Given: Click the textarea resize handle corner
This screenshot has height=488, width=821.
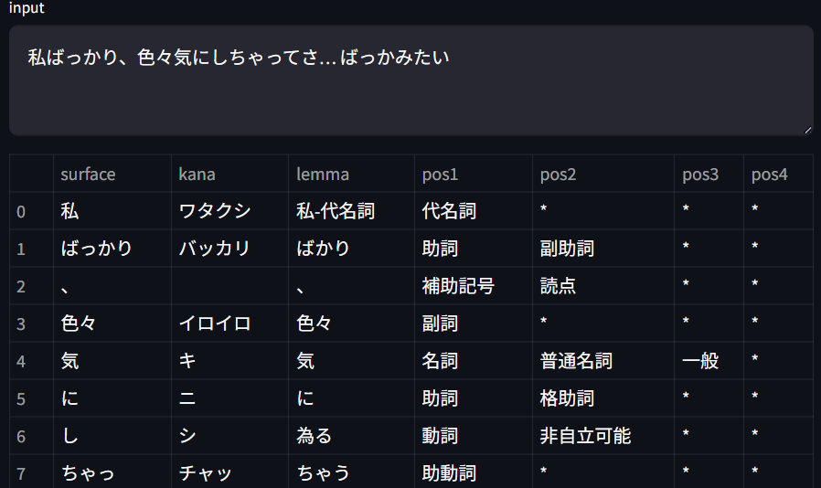Looking at the screenshot, I should pos(808,131).
